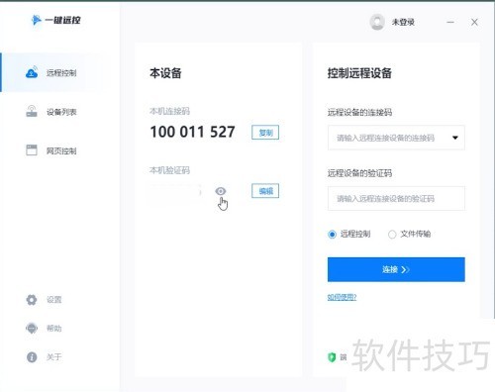This screenshot has height=392, width=495.
Task: Click the help chat bubble icon
Action: click(32, 329)
